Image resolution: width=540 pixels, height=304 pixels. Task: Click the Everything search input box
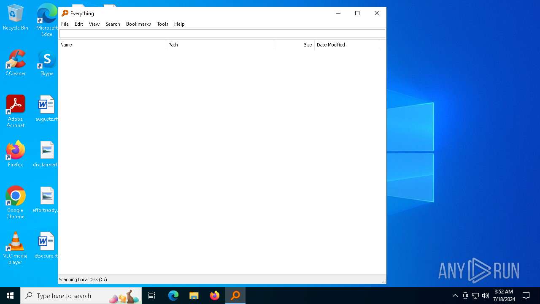(222, 33)
